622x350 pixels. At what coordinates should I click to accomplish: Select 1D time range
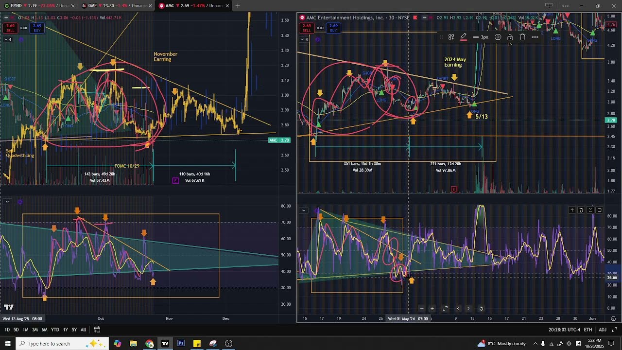coord(7,330)
